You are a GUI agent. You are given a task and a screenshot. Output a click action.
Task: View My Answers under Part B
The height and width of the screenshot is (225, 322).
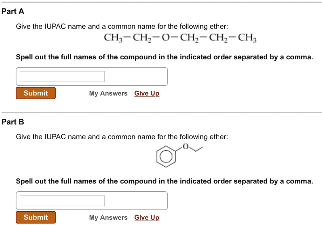[108, 217]
